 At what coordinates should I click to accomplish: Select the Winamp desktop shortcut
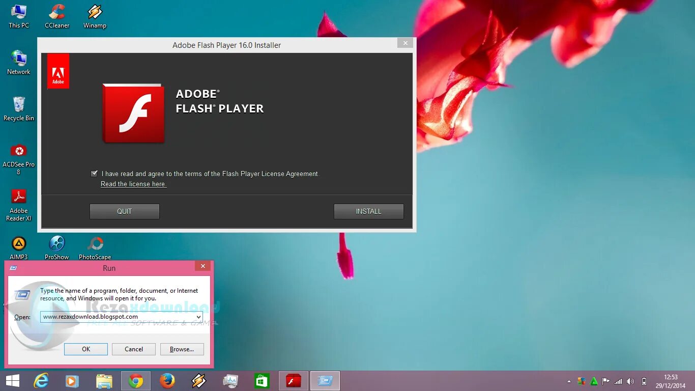pos(95,16)
